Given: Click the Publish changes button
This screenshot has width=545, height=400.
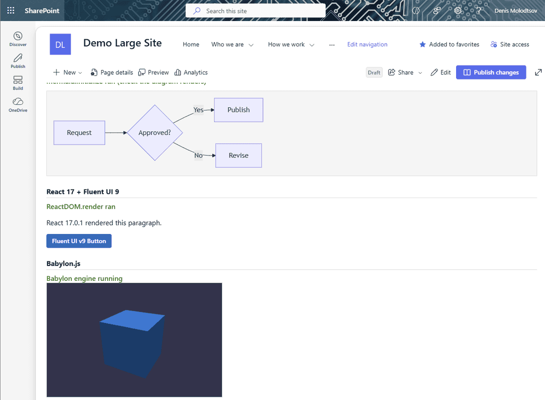Looking at the screenshot, I should coord(491,72).
